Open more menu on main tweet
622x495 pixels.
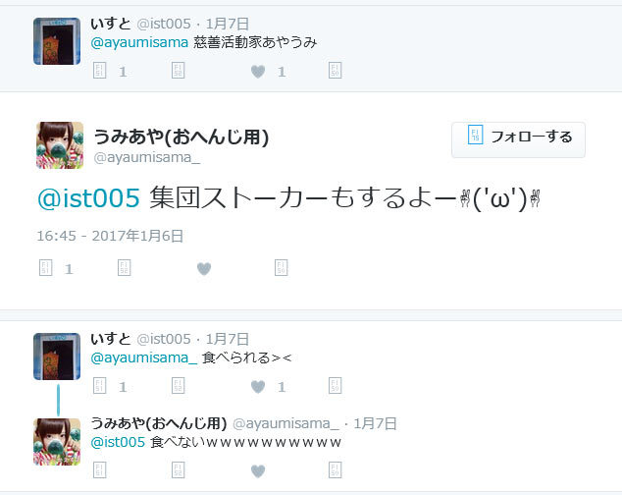282,268
